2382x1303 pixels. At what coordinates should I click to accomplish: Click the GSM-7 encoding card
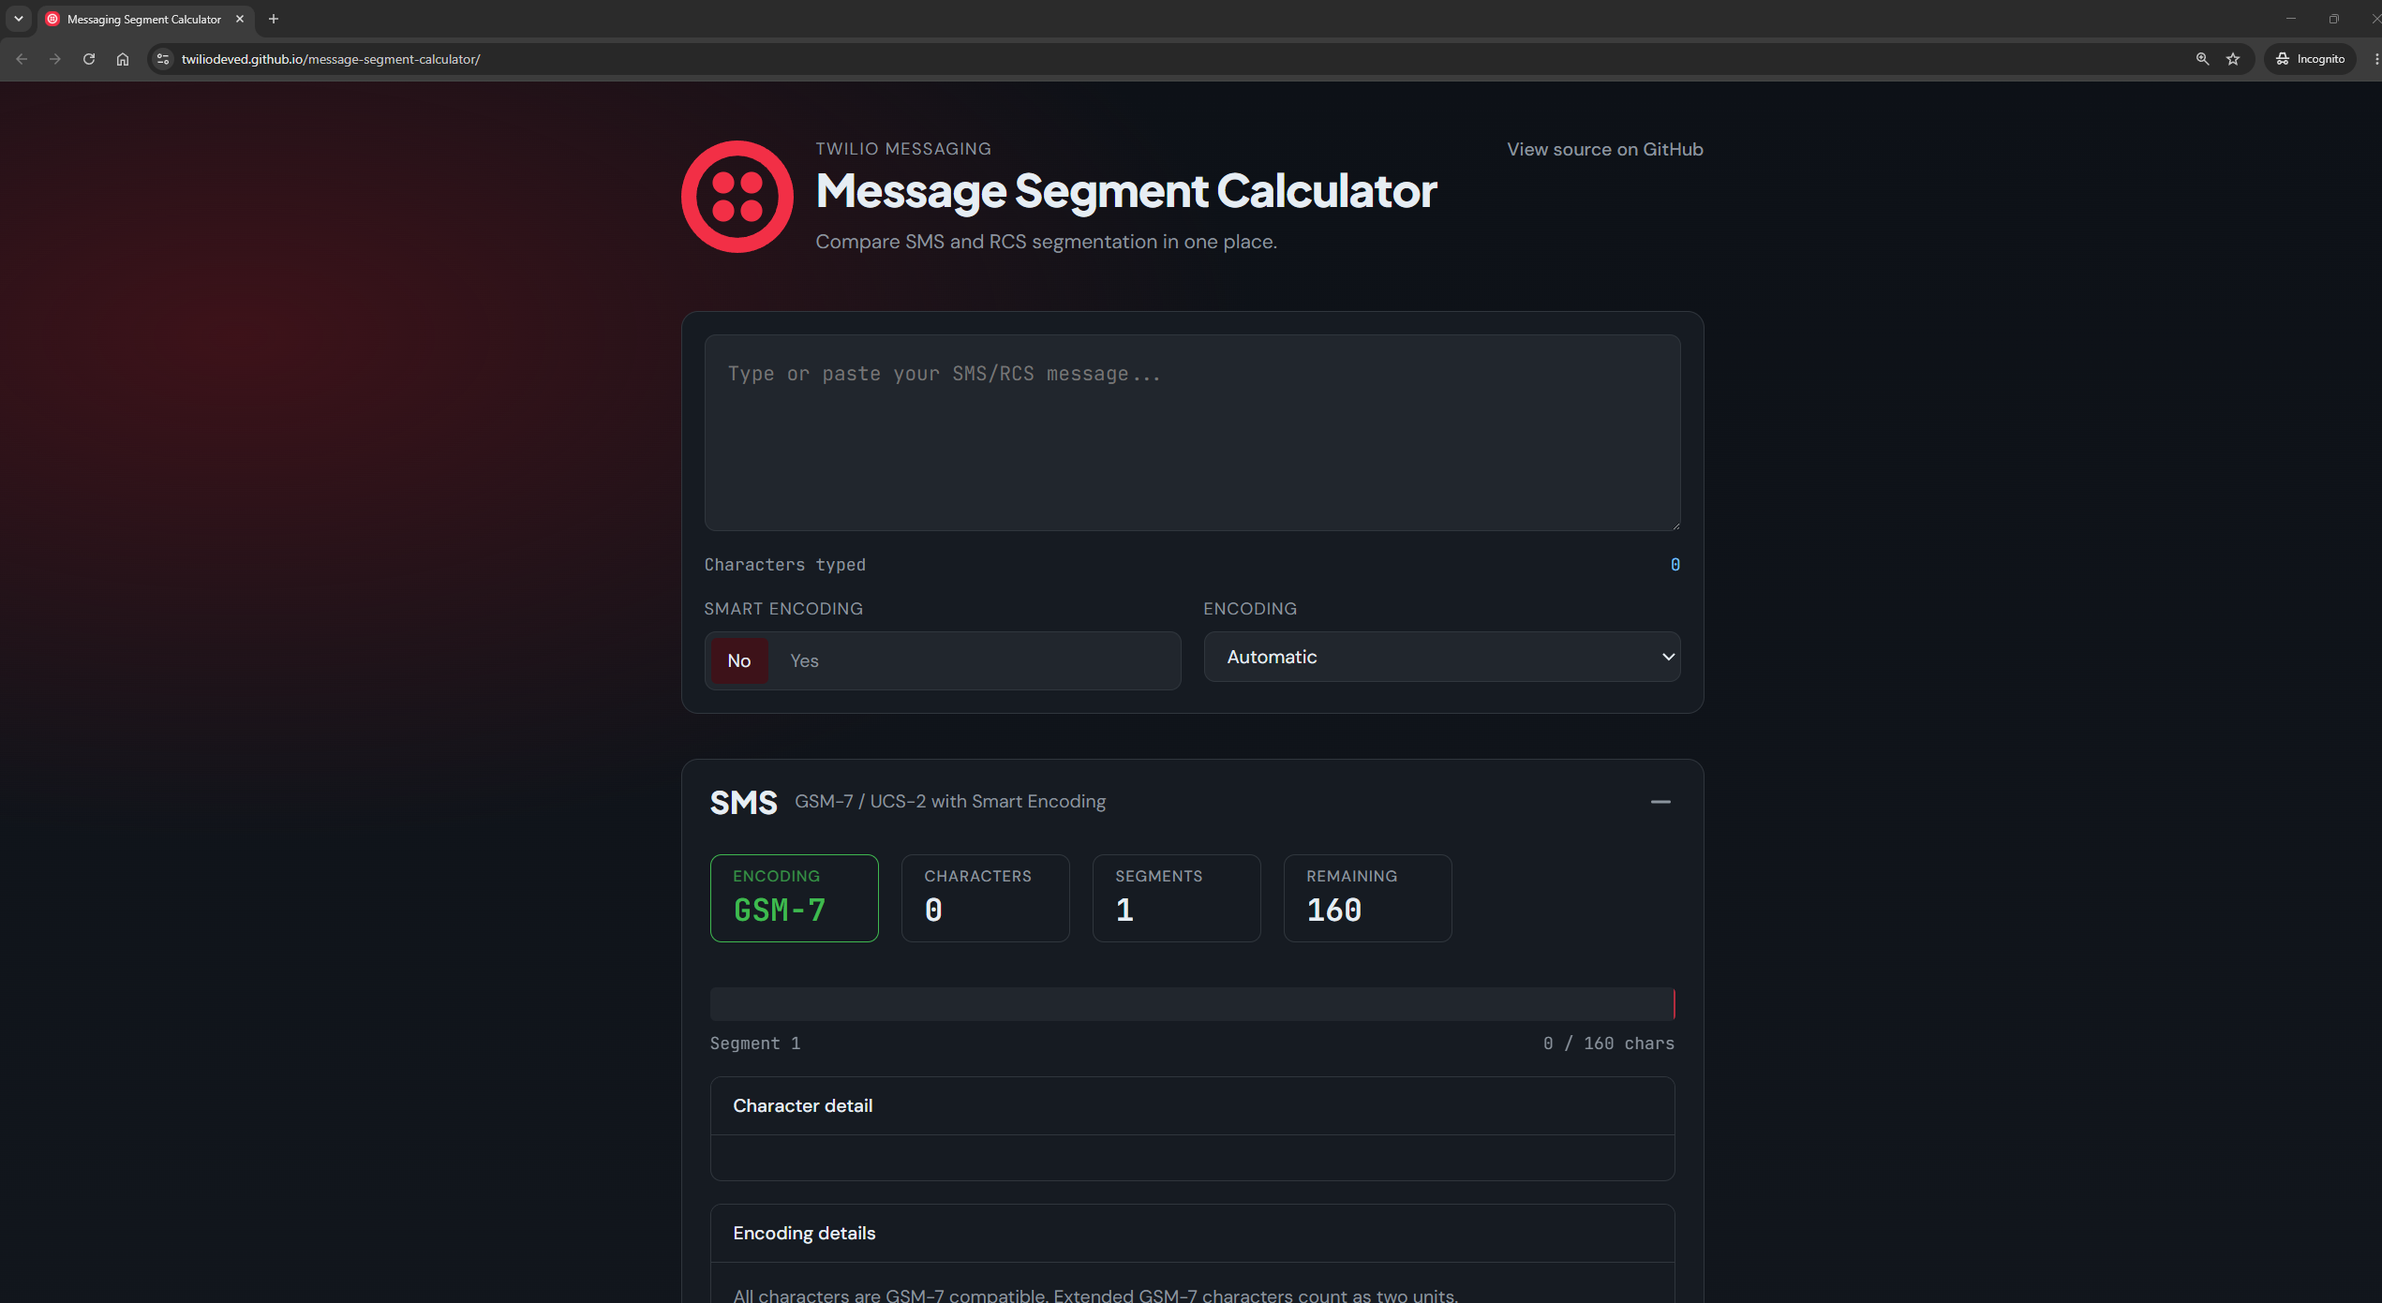[x=794, y=897]
